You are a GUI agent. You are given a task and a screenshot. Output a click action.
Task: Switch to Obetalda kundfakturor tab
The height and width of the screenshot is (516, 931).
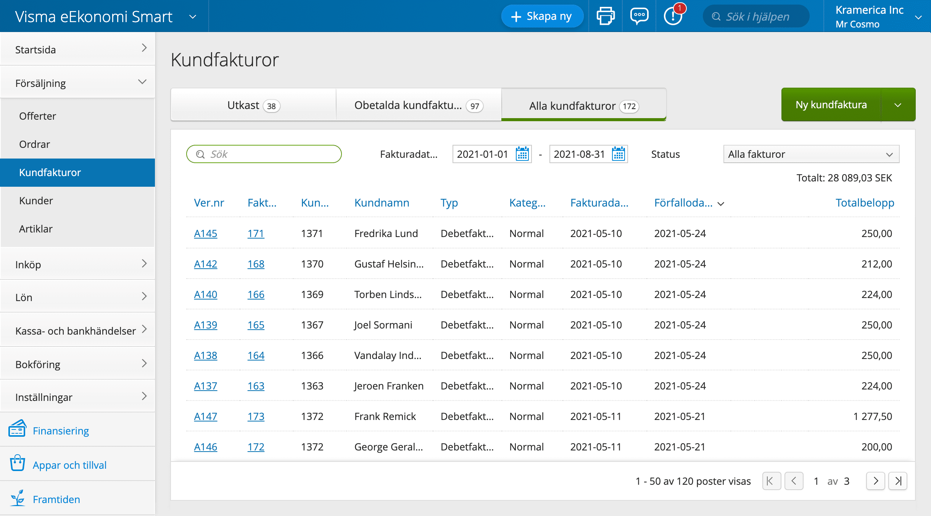click(x=418, y=105)
